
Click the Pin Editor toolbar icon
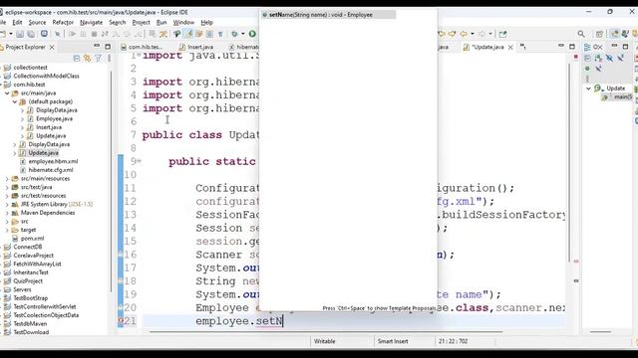point(502,34)
